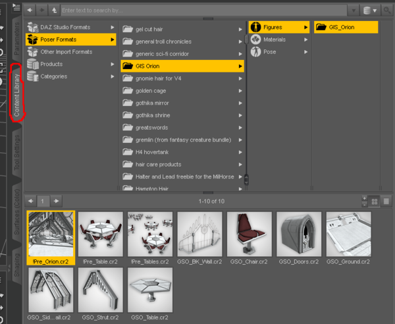Viewport: 395px width, 324px height.
Task: Switch to the Surfaces (Color) side tab
Action: tap(16, 211)
